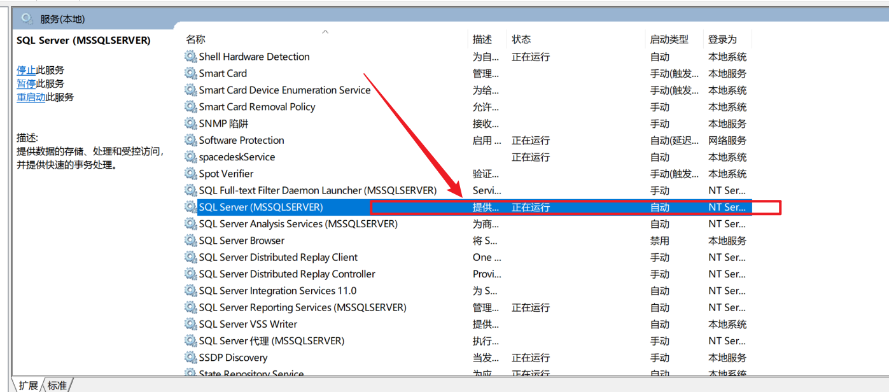Sort by the 描述 column header
889x392 pixels.
(x=482, y=39)
